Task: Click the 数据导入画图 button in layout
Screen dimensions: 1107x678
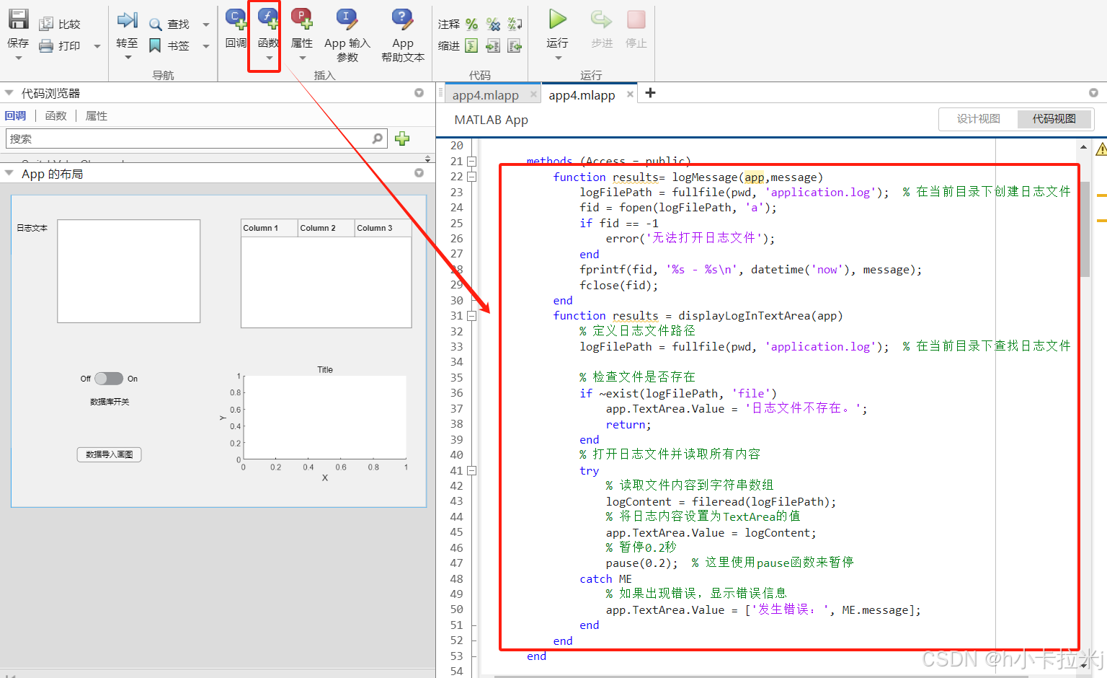Action: [109, 454]
